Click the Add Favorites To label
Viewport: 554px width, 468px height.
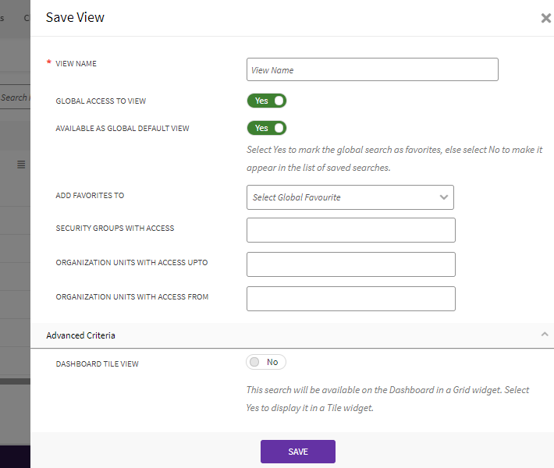point(90,196)
